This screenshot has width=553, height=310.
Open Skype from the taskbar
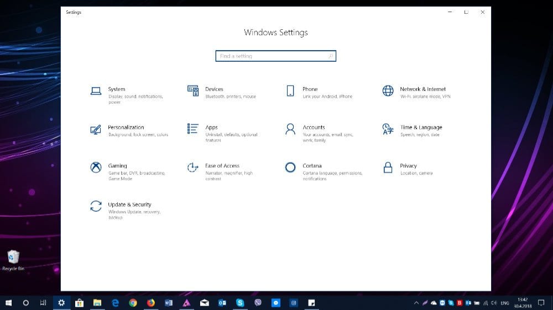coord(240,303)
